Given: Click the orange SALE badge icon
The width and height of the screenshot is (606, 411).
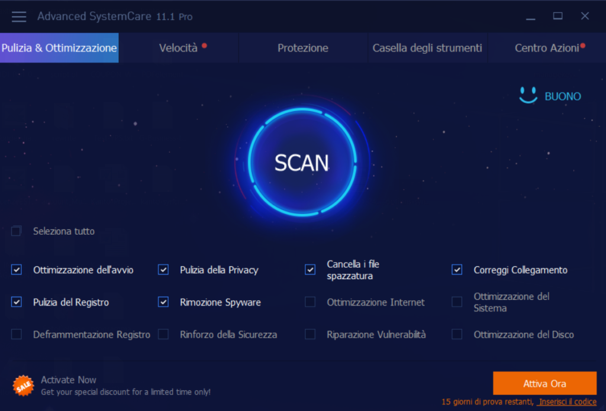Looking at the screenshot, I should pos(23,386).
